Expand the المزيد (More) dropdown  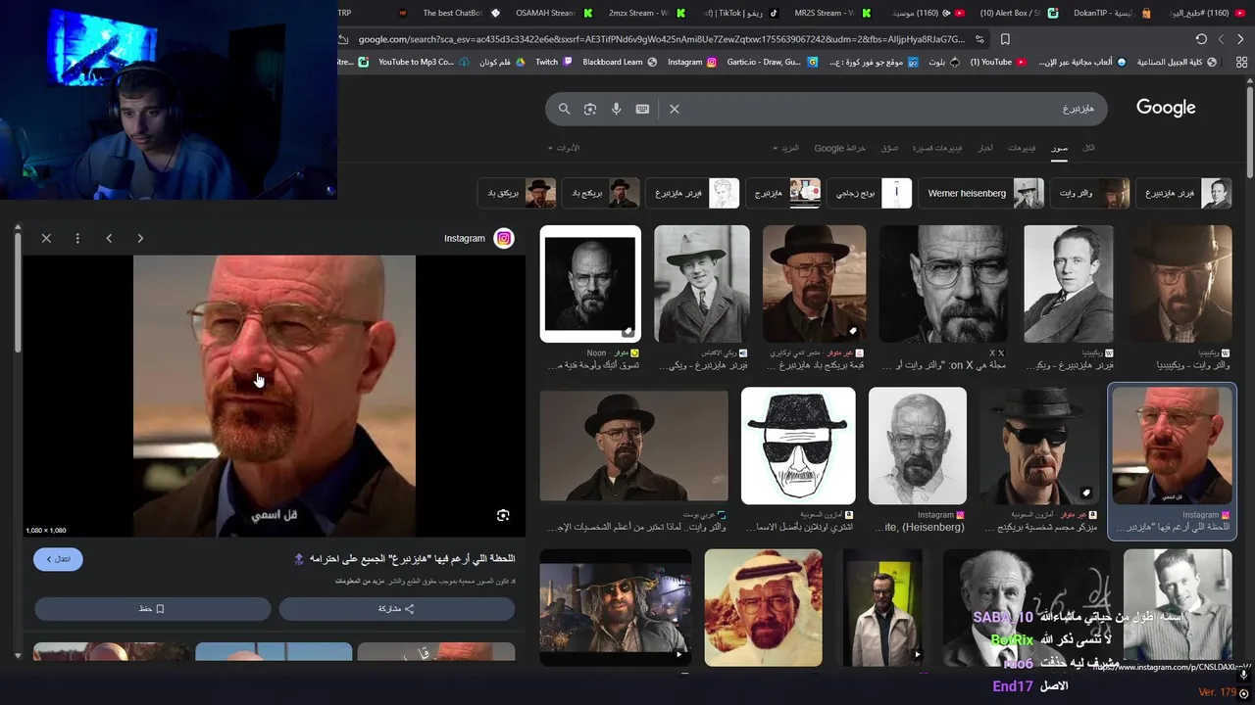pos(786,148)
